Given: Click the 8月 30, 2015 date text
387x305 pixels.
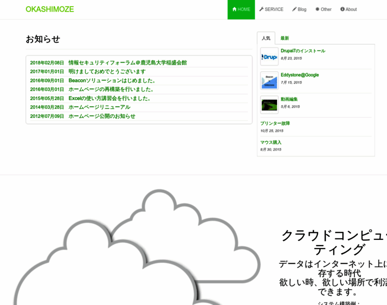Looking at the screenshot, I should [x=271, y=149].
